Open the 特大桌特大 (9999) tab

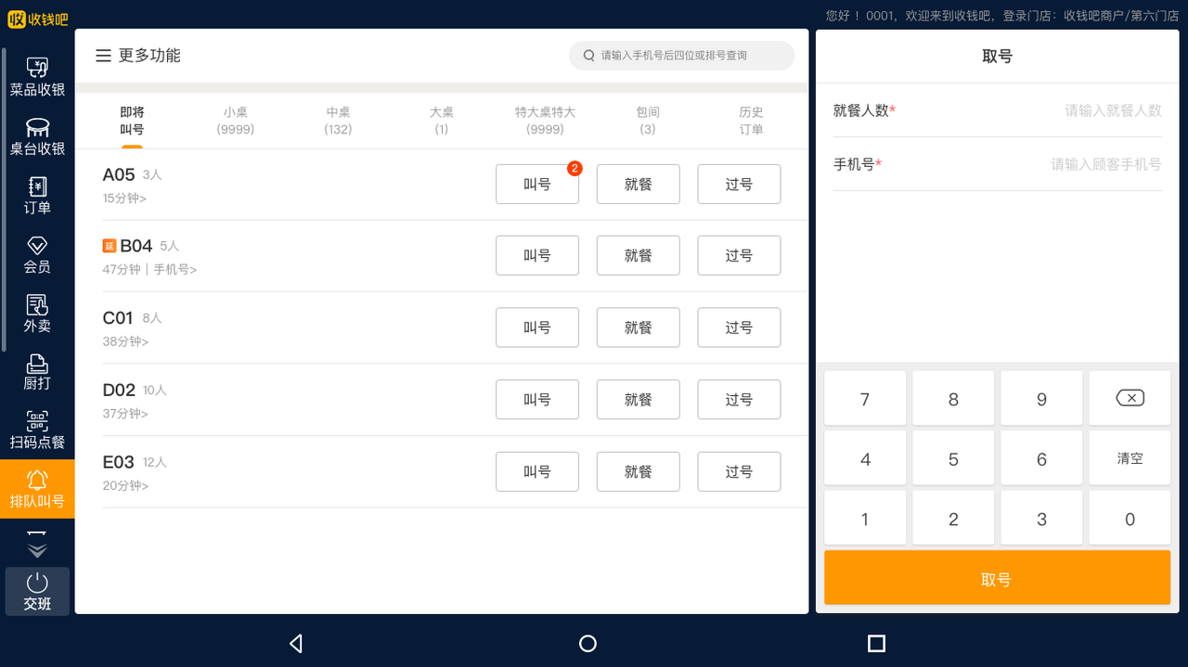coord(545,121)
